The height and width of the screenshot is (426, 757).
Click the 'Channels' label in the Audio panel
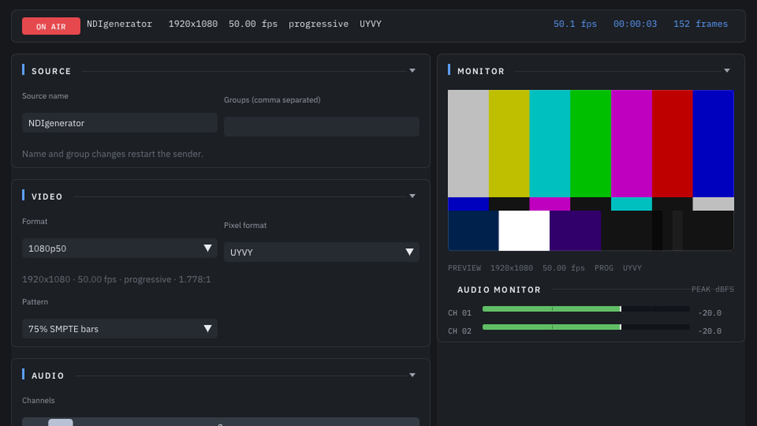tap(38, 401)
